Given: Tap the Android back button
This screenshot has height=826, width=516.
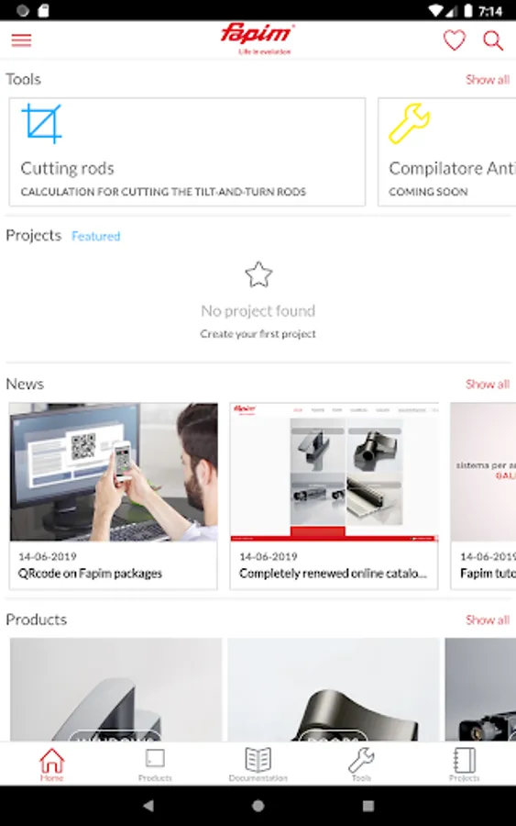Looking at the screenshot, I should pos(148,806).
